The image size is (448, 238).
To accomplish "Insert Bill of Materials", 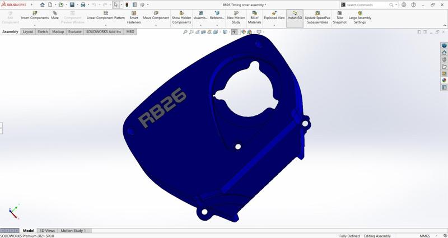I will tap(254, 17).
